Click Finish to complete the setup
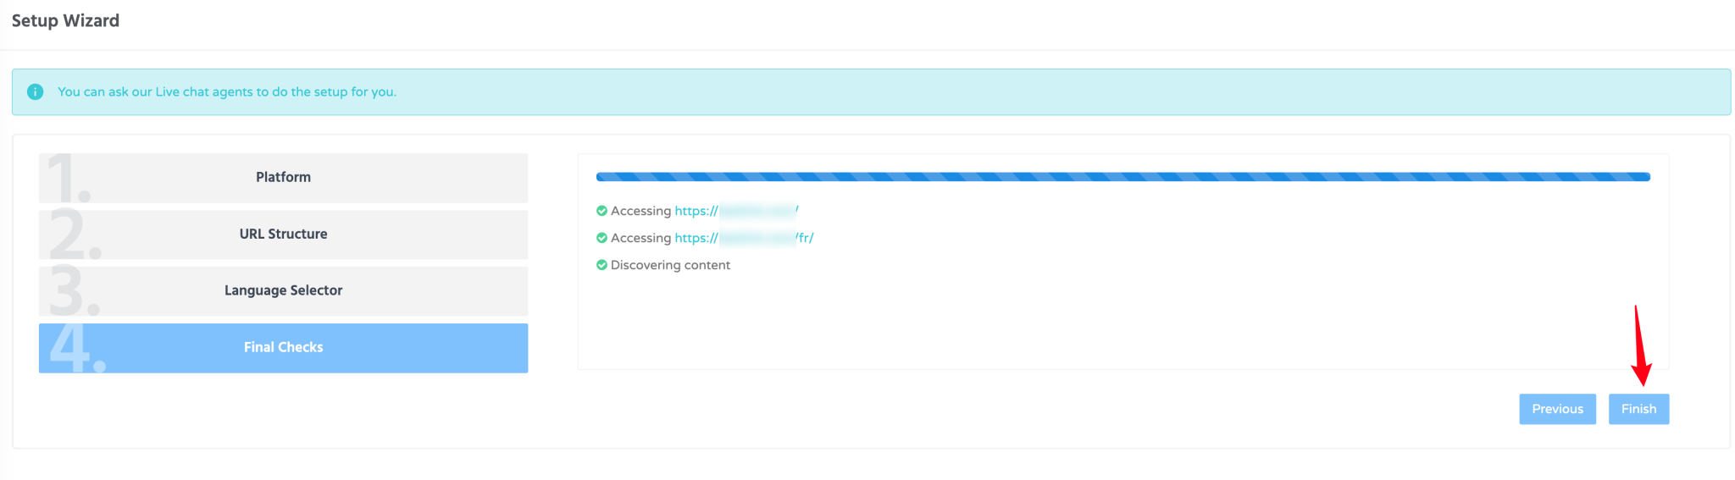 point(1638,409)
